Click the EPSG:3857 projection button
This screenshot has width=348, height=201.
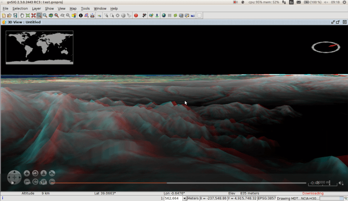(266, 198)
